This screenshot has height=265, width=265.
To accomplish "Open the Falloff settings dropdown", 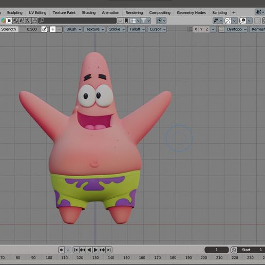I will coord(137,29).
